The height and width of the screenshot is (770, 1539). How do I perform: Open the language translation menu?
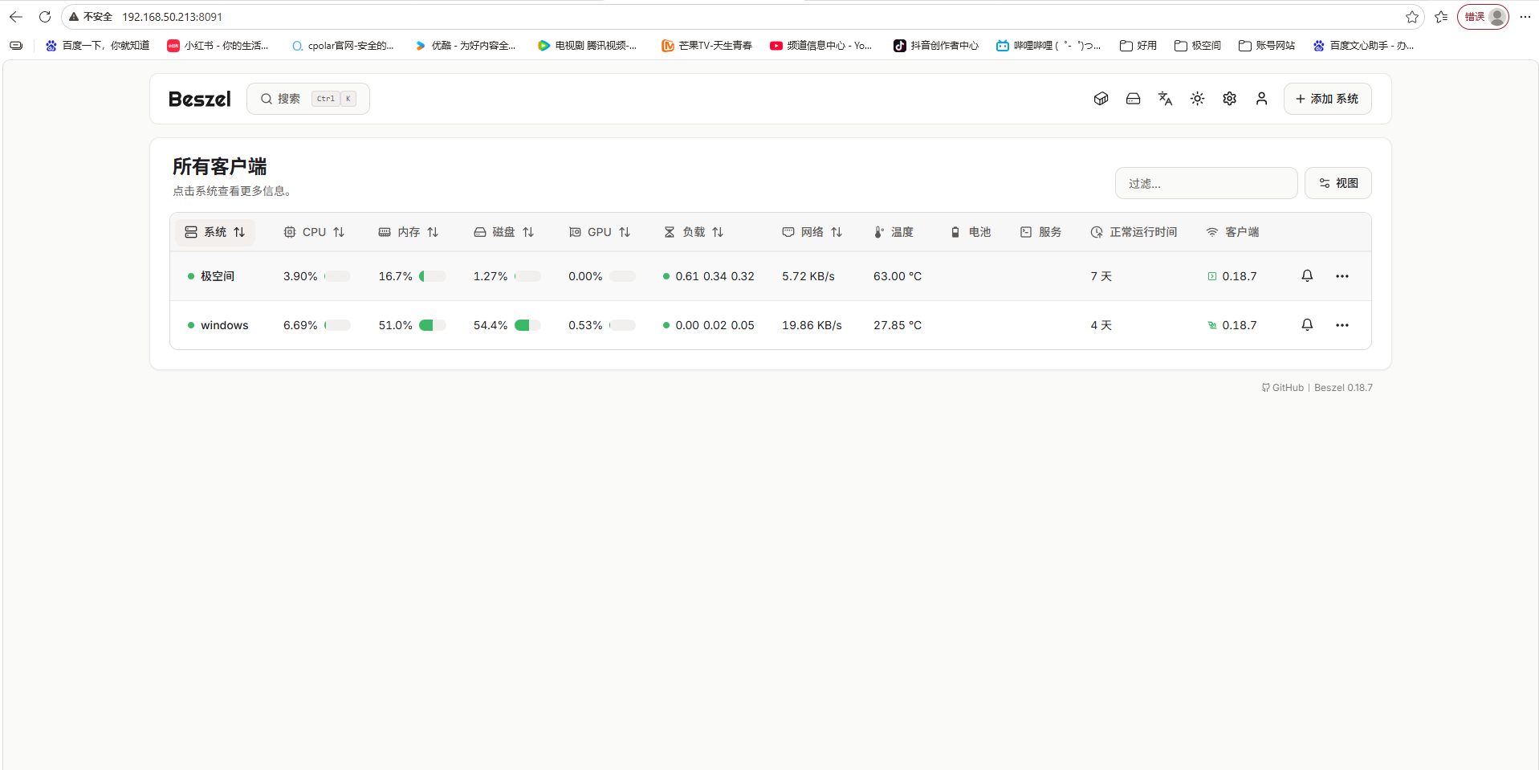click(1165, 99)
